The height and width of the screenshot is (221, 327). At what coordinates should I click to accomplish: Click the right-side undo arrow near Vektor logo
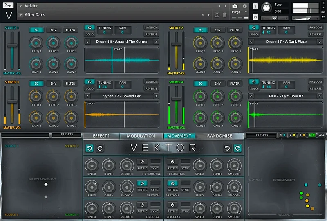[227, 148]
